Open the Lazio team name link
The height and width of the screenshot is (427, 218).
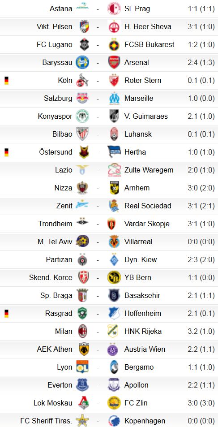pos(64,170)
